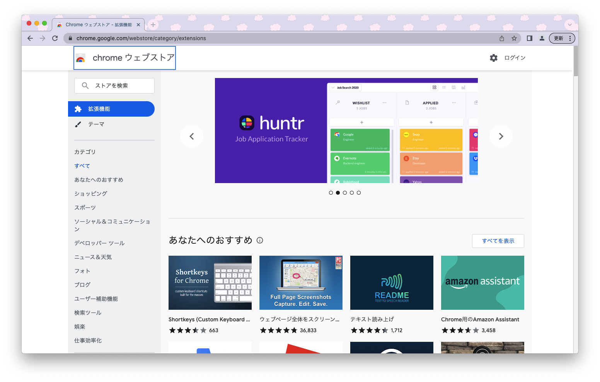Choose the ユーザー補助機能 category
The image size is (600, 382).
pos(96,299)
